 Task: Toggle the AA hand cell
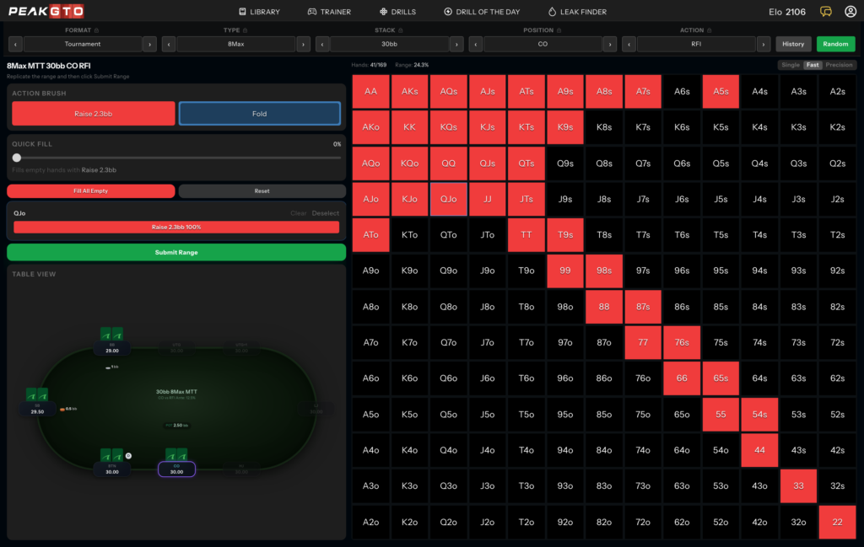click(x=371, y=91)
